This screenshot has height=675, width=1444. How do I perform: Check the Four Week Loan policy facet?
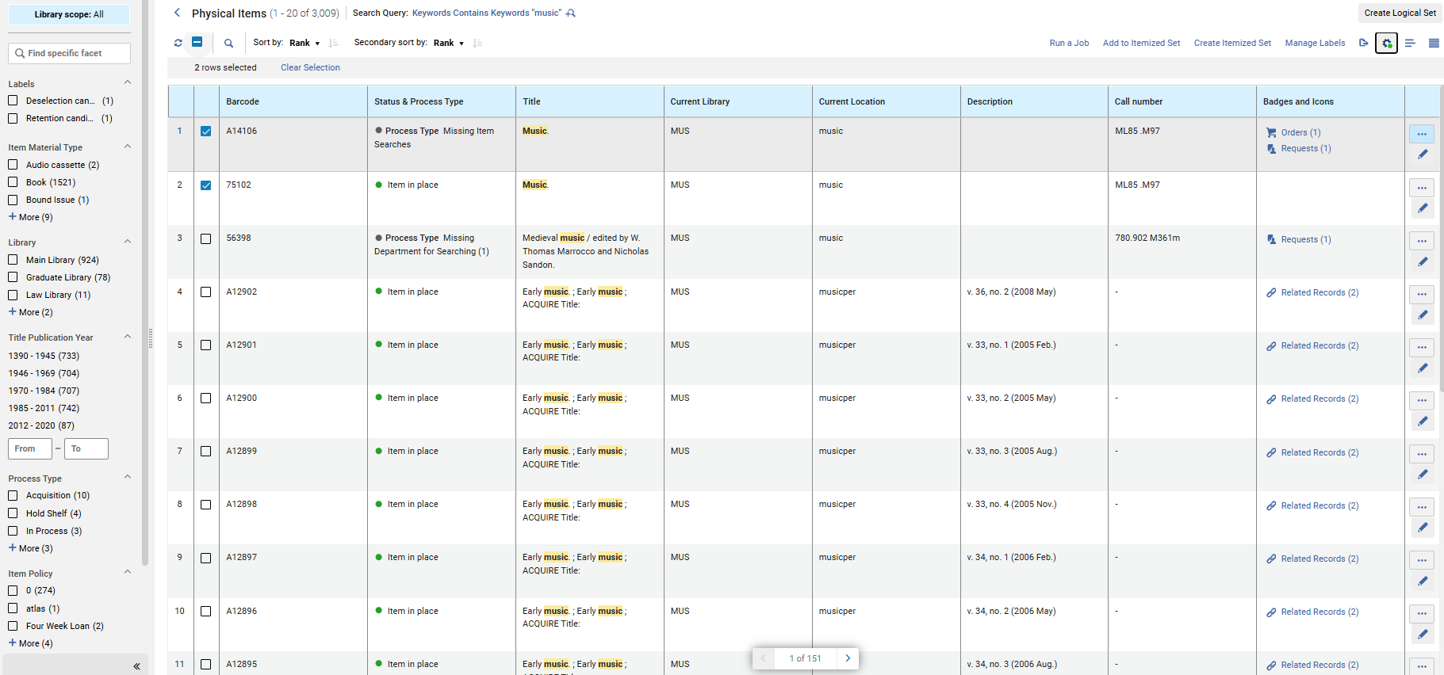13,626
